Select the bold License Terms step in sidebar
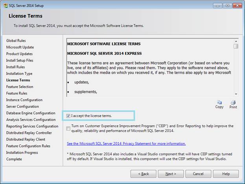Viewport: 245px width, 184px height. (18, 80)
